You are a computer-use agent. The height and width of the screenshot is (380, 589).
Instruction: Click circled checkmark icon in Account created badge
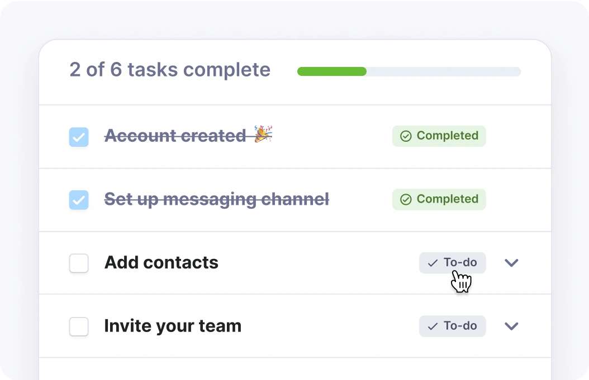coord(406,136)
